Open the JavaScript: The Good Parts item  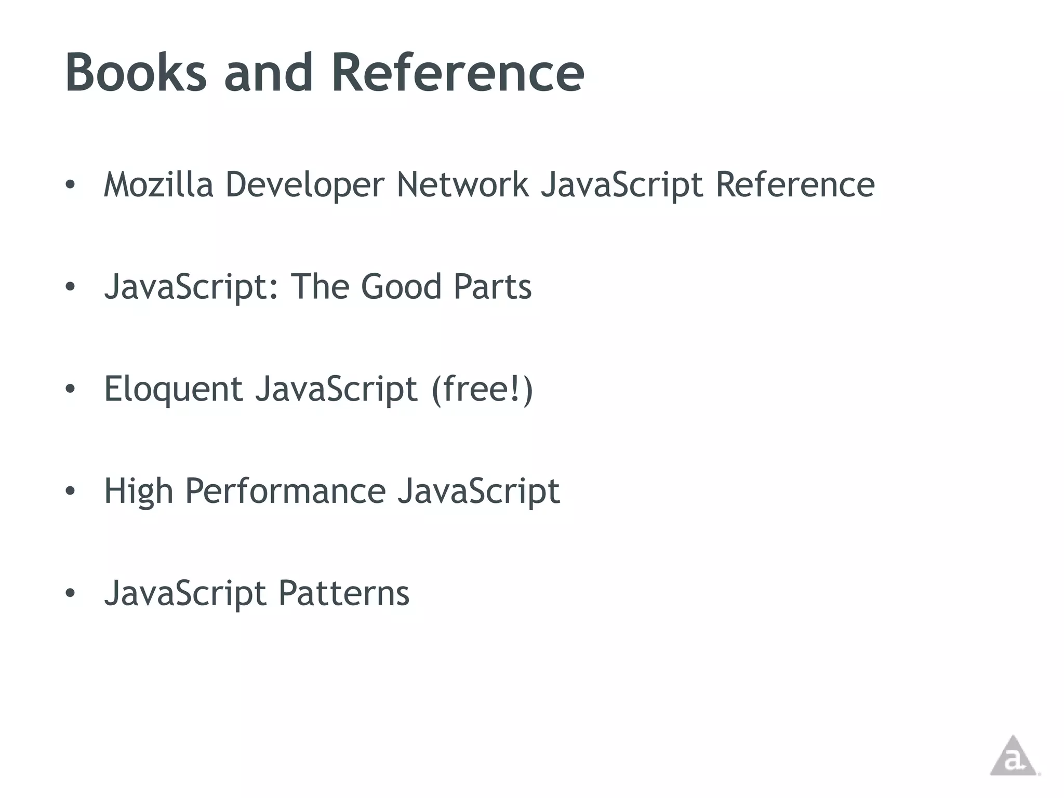317,287
